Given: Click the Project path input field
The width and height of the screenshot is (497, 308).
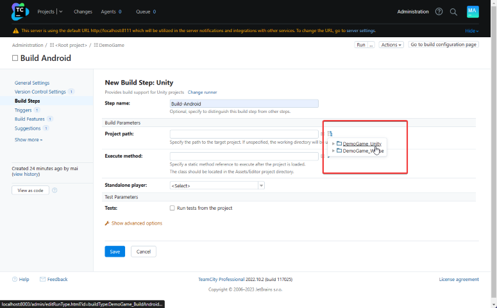Looking at the screenshot, I should pyautogui.click(x=244, y=134).
